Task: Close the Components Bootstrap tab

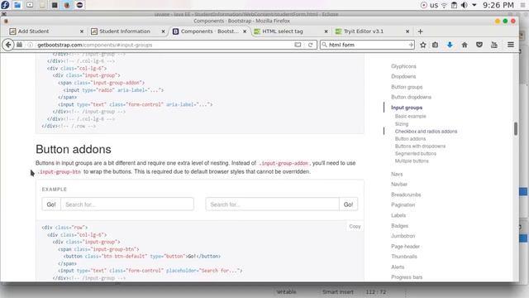Action: [245, 31]
